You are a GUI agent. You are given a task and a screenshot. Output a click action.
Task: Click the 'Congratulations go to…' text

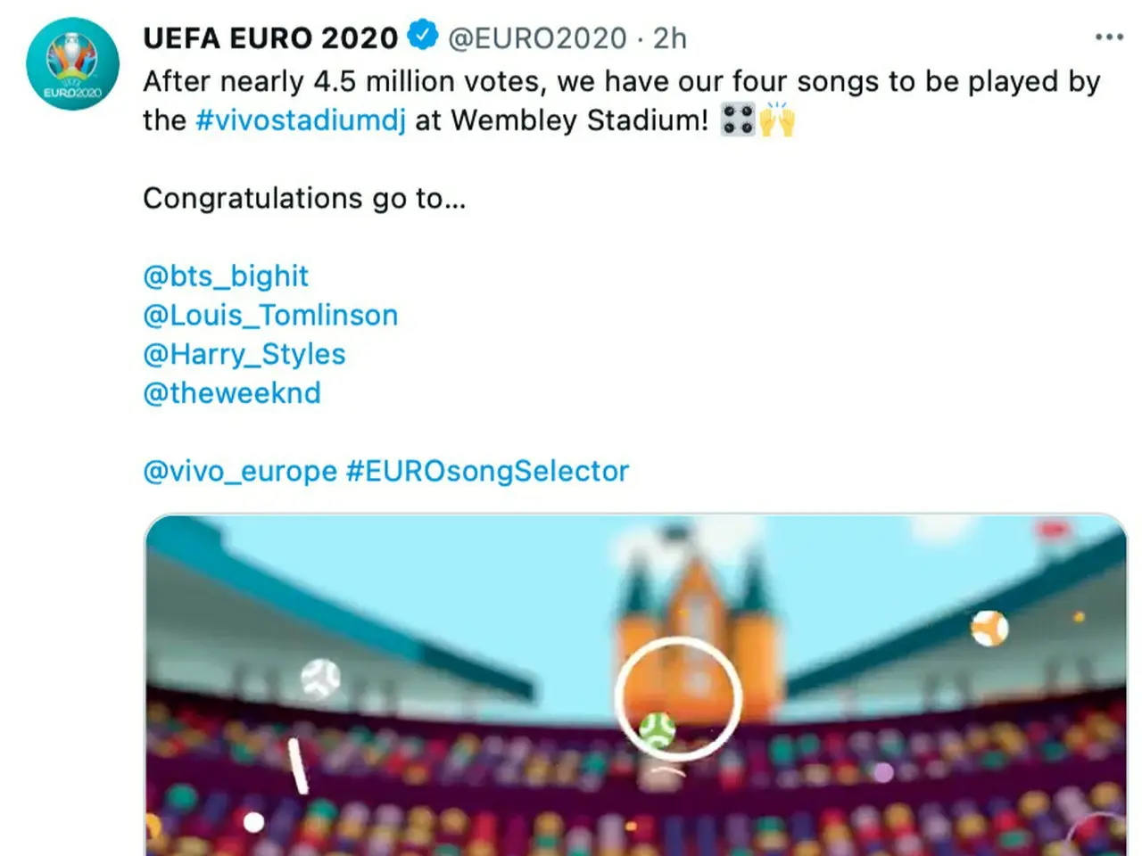pyautogui.click(x=304, y=198)
